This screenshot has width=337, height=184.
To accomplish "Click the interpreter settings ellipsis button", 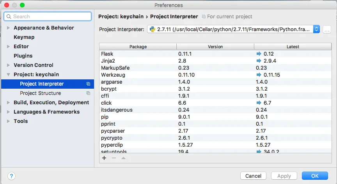I will (327, 29).
